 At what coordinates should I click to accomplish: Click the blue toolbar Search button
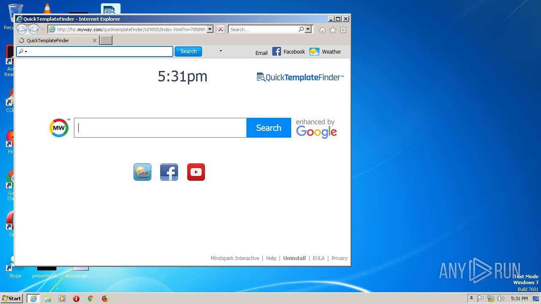[188, 52]
